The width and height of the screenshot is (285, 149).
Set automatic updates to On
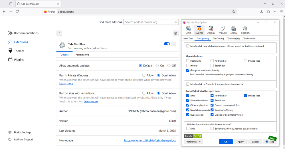[x=157, y=66]
